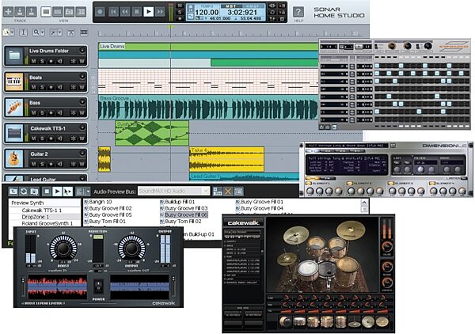Click the orange X icon in browser toolbar
This screenshot has height=334, width=475.
coord(228,192)
